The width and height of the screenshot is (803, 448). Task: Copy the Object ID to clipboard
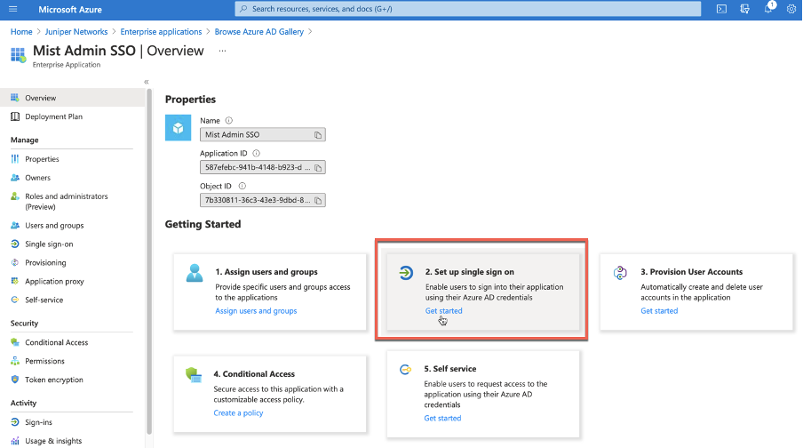[x=318, y=200]
